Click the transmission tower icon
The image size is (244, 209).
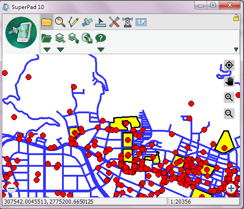pos(128,22)
